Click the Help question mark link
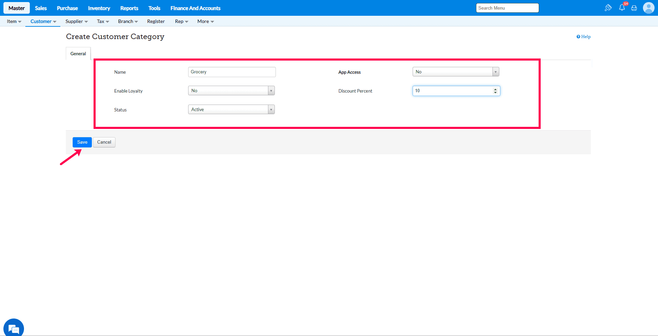This screenshot has width=658, height=336. 583,37
